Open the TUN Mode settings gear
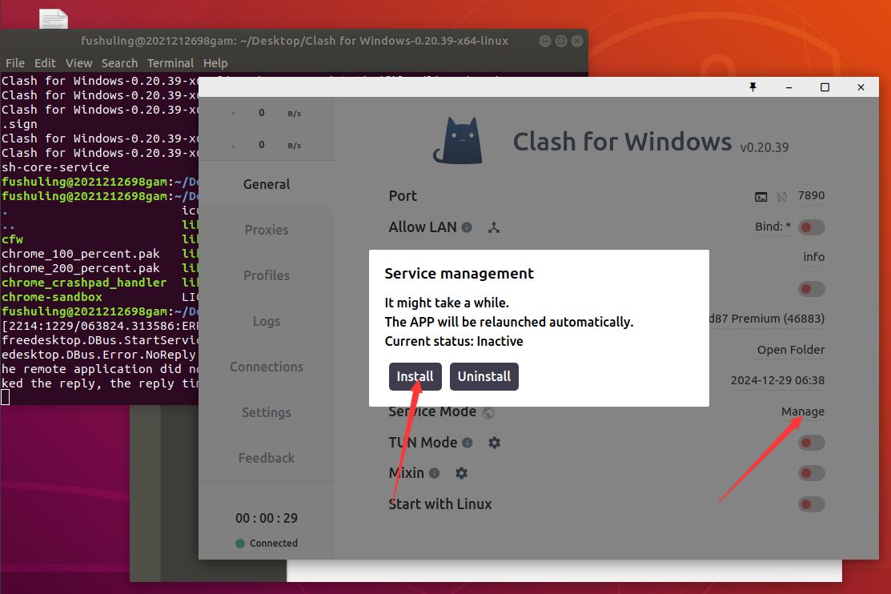This screenshot has width=891, height=594. [x=495, y=442]
